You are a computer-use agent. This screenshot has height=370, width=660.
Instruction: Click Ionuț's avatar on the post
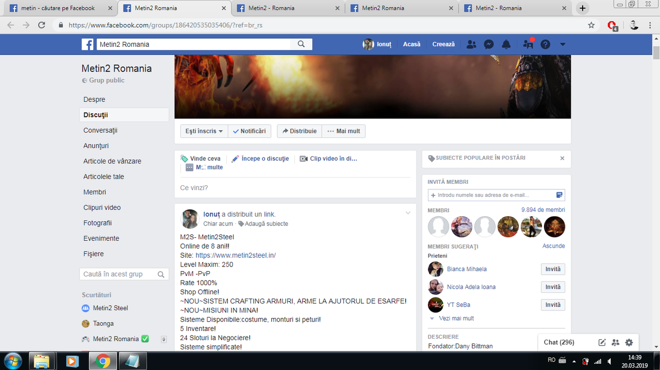(190, 219)
